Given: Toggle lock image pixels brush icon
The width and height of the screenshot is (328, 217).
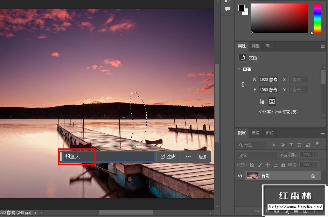Looking at the screenshot, I should pos(260,165).
